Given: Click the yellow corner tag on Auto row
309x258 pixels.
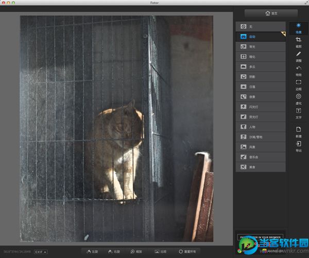Looking at the screenshot, I should click(x=283, y=33).
